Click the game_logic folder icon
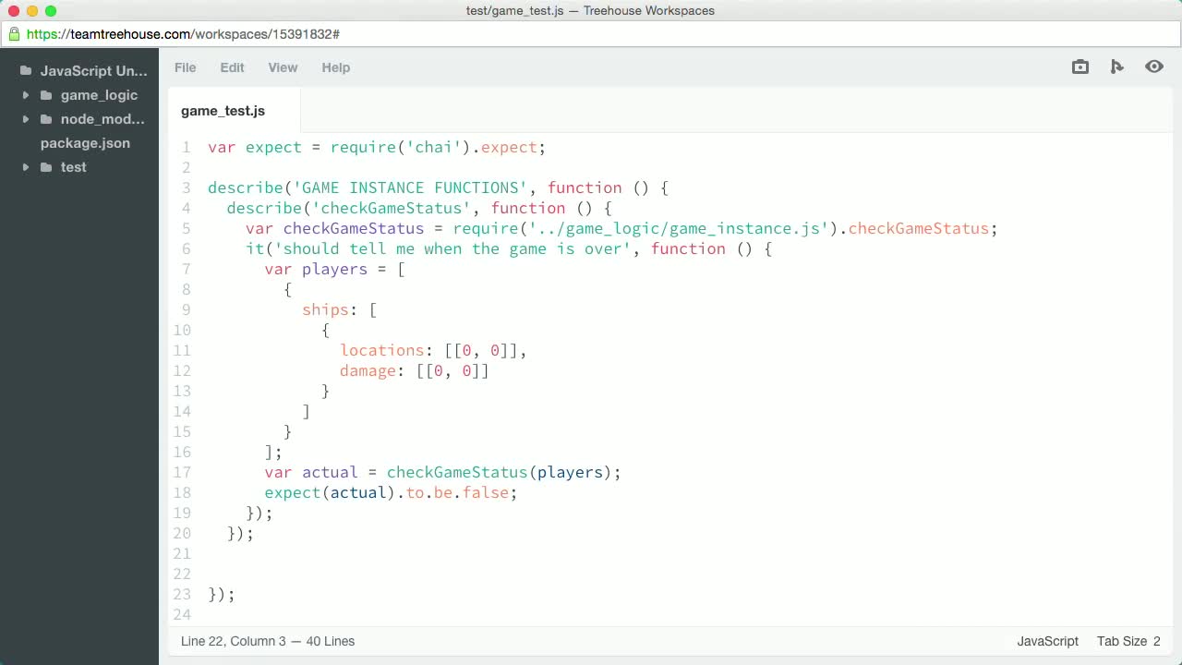The width and height of the screenshot is (1182, 665). pos(46,95)
